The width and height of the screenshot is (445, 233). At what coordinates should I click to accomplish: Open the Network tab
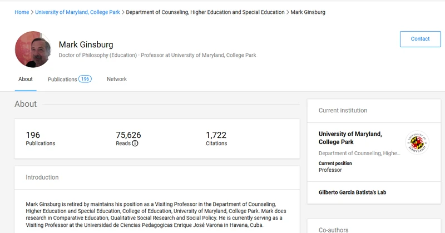(x=117, y=79)
